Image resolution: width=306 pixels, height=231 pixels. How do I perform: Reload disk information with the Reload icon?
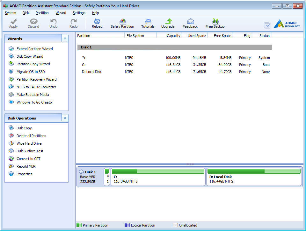[97, 21]
